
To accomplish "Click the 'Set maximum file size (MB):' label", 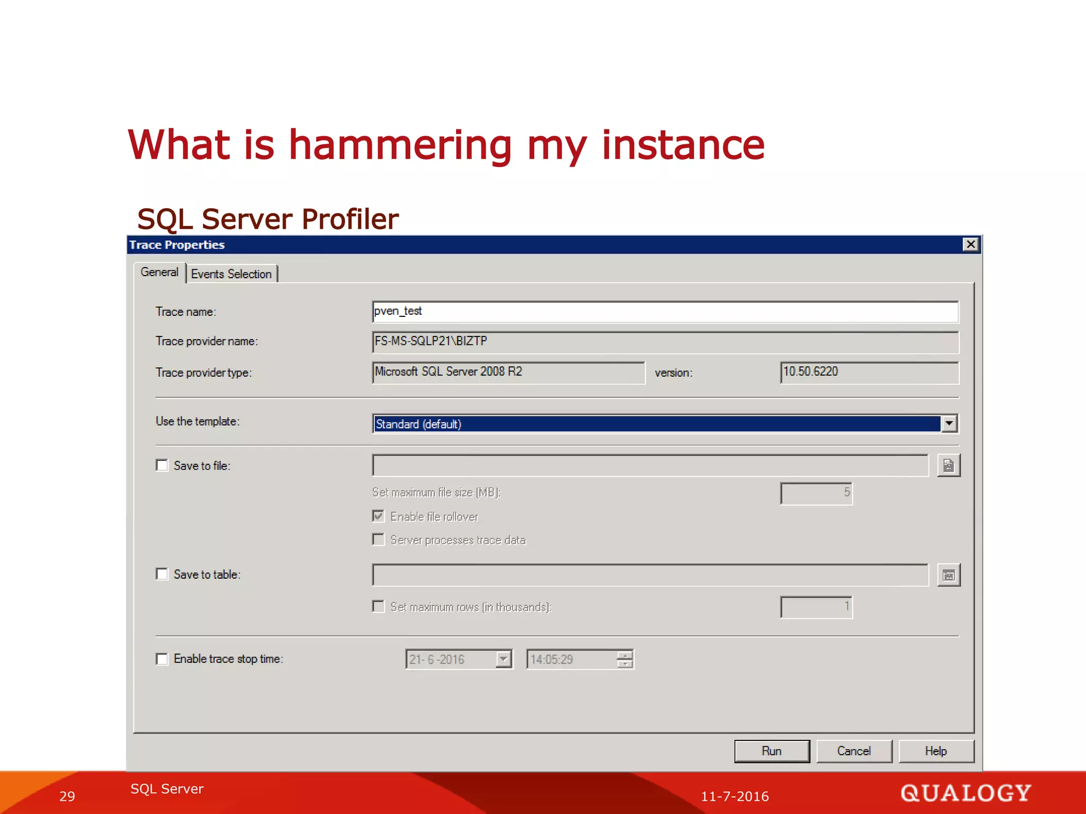I will point(436,492).
